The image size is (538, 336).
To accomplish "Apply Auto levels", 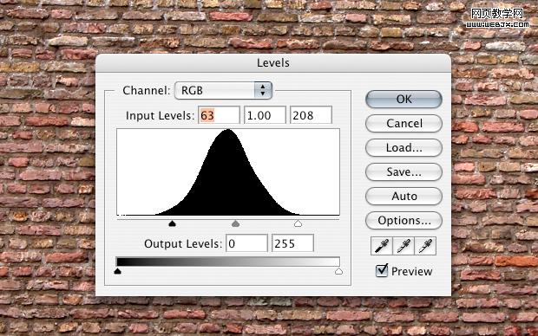I will 403,197.
